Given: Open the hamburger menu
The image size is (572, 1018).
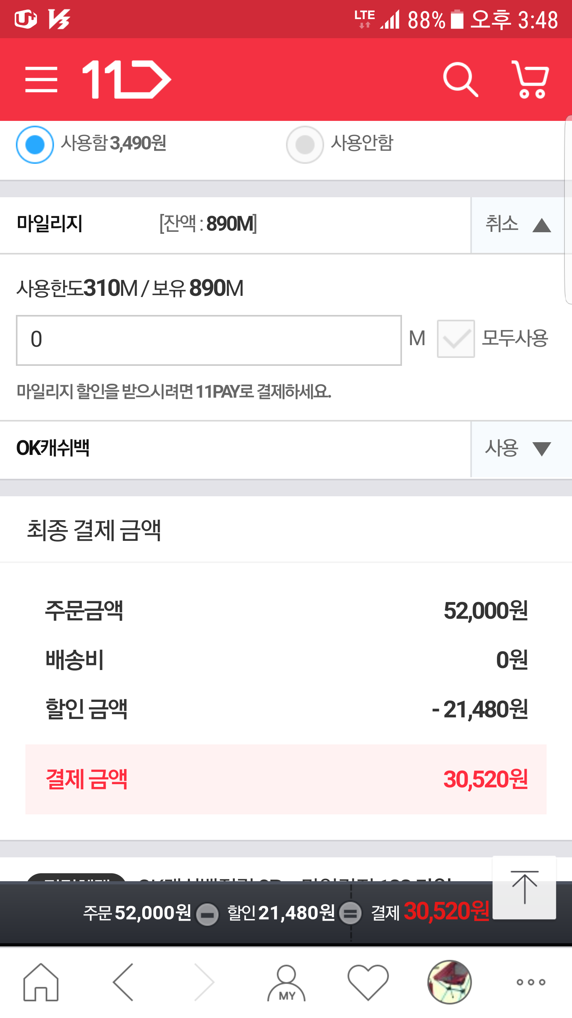Looking at the screenshot, I should tap(41, 80).
